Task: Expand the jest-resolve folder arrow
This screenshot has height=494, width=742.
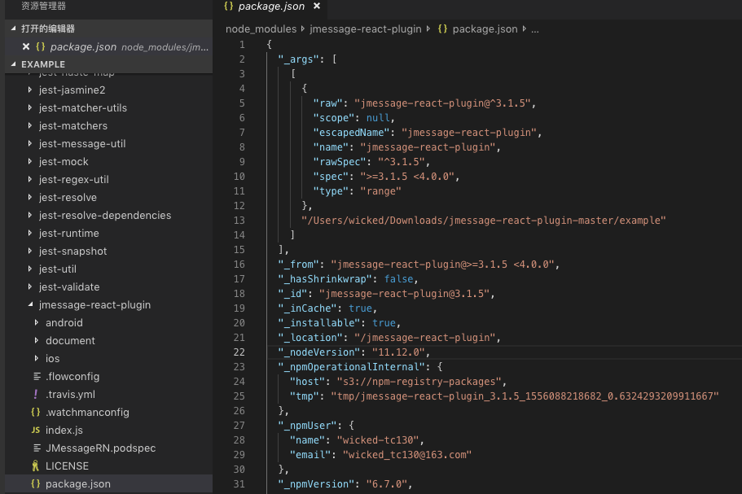Action: [x=30, y=197]
